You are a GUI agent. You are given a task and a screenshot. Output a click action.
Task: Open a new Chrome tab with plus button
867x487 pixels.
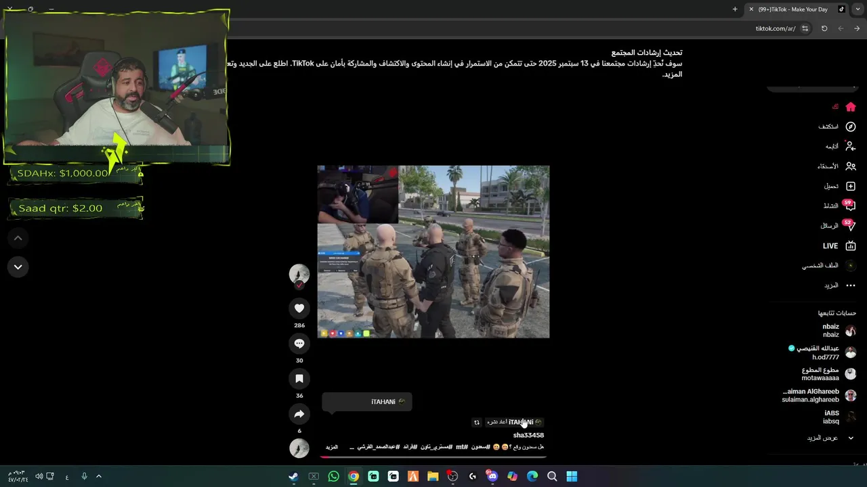click(x=735, y=9)
